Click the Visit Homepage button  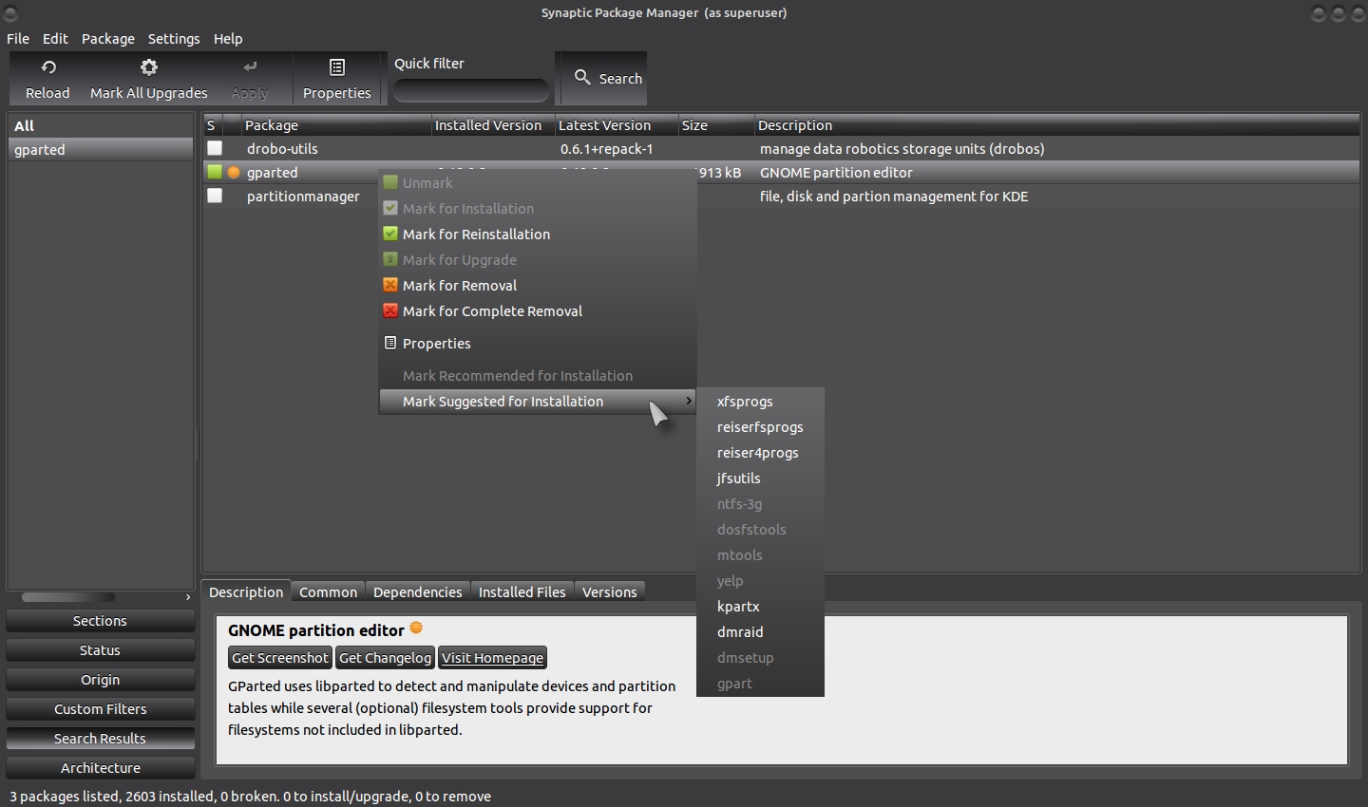coord(492,658)
